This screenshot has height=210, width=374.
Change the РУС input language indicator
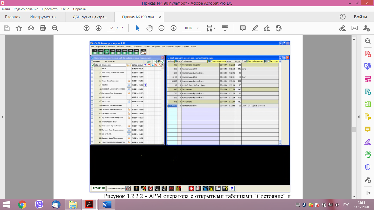click(346, 205)
